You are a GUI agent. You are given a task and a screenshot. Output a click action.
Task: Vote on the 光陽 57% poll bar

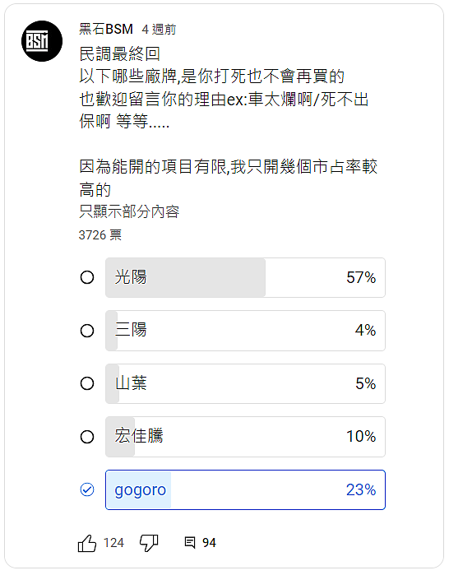(245, 277)
